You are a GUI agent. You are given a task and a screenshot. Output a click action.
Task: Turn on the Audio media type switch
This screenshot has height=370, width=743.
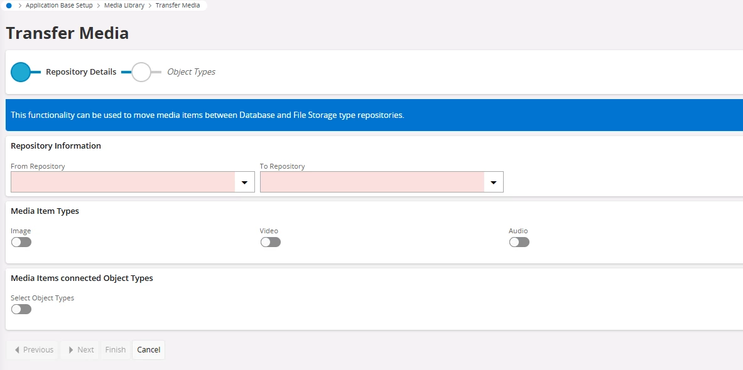[x=519, y=242]
